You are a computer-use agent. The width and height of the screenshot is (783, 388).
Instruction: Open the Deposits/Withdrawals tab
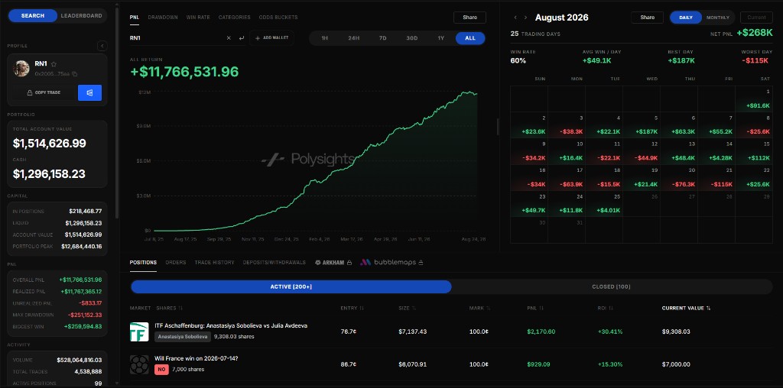275,262
